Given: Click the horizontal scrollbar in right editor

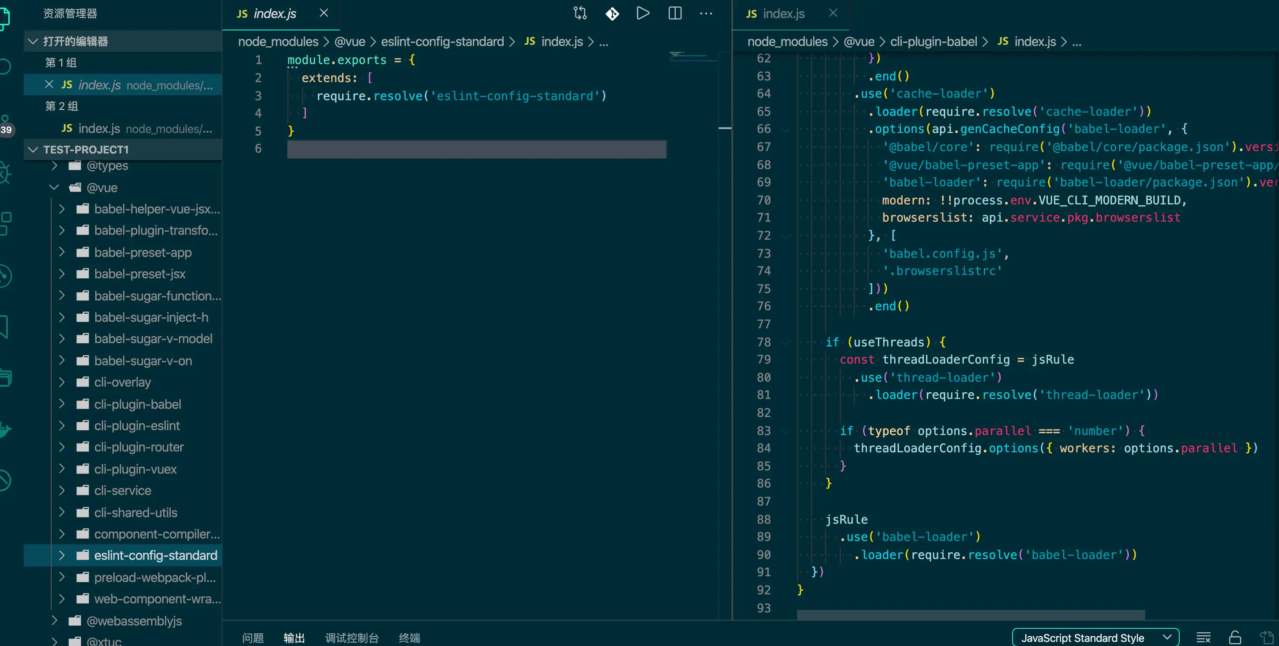Looking at the screenshot, I should pyautogui.click(x=971, y=615).
